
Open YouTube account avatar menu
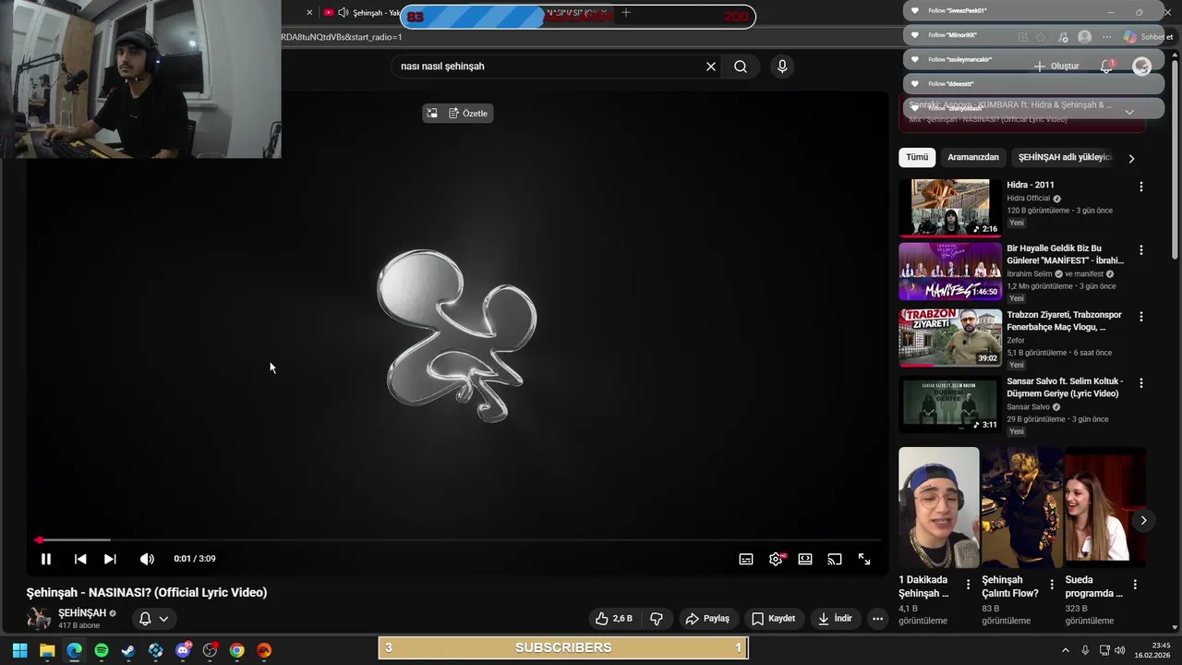click(x=1142, y=66)
